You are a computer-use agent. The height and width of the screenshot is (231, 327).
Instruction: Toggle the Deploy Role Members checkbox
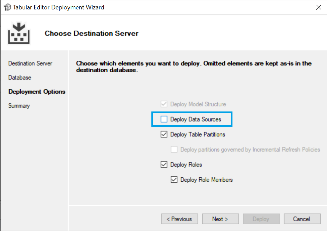point(174,179)
